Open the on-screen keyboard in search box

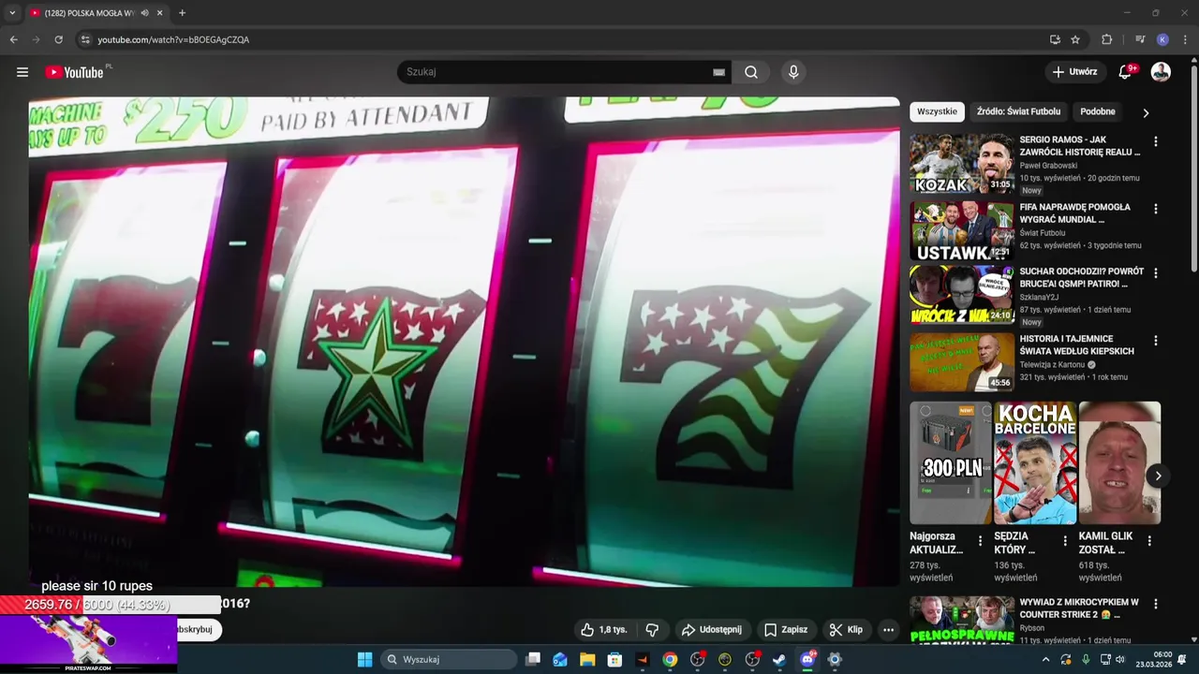[718, 72]
